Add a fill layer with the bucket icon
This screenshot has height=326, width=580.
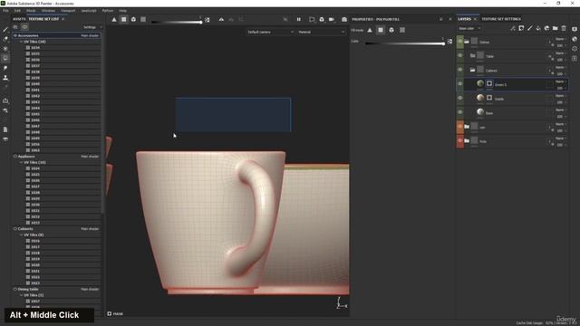538,28
